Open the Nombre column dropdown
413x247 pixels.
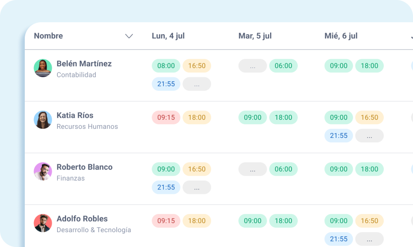(x=129, y=36)
